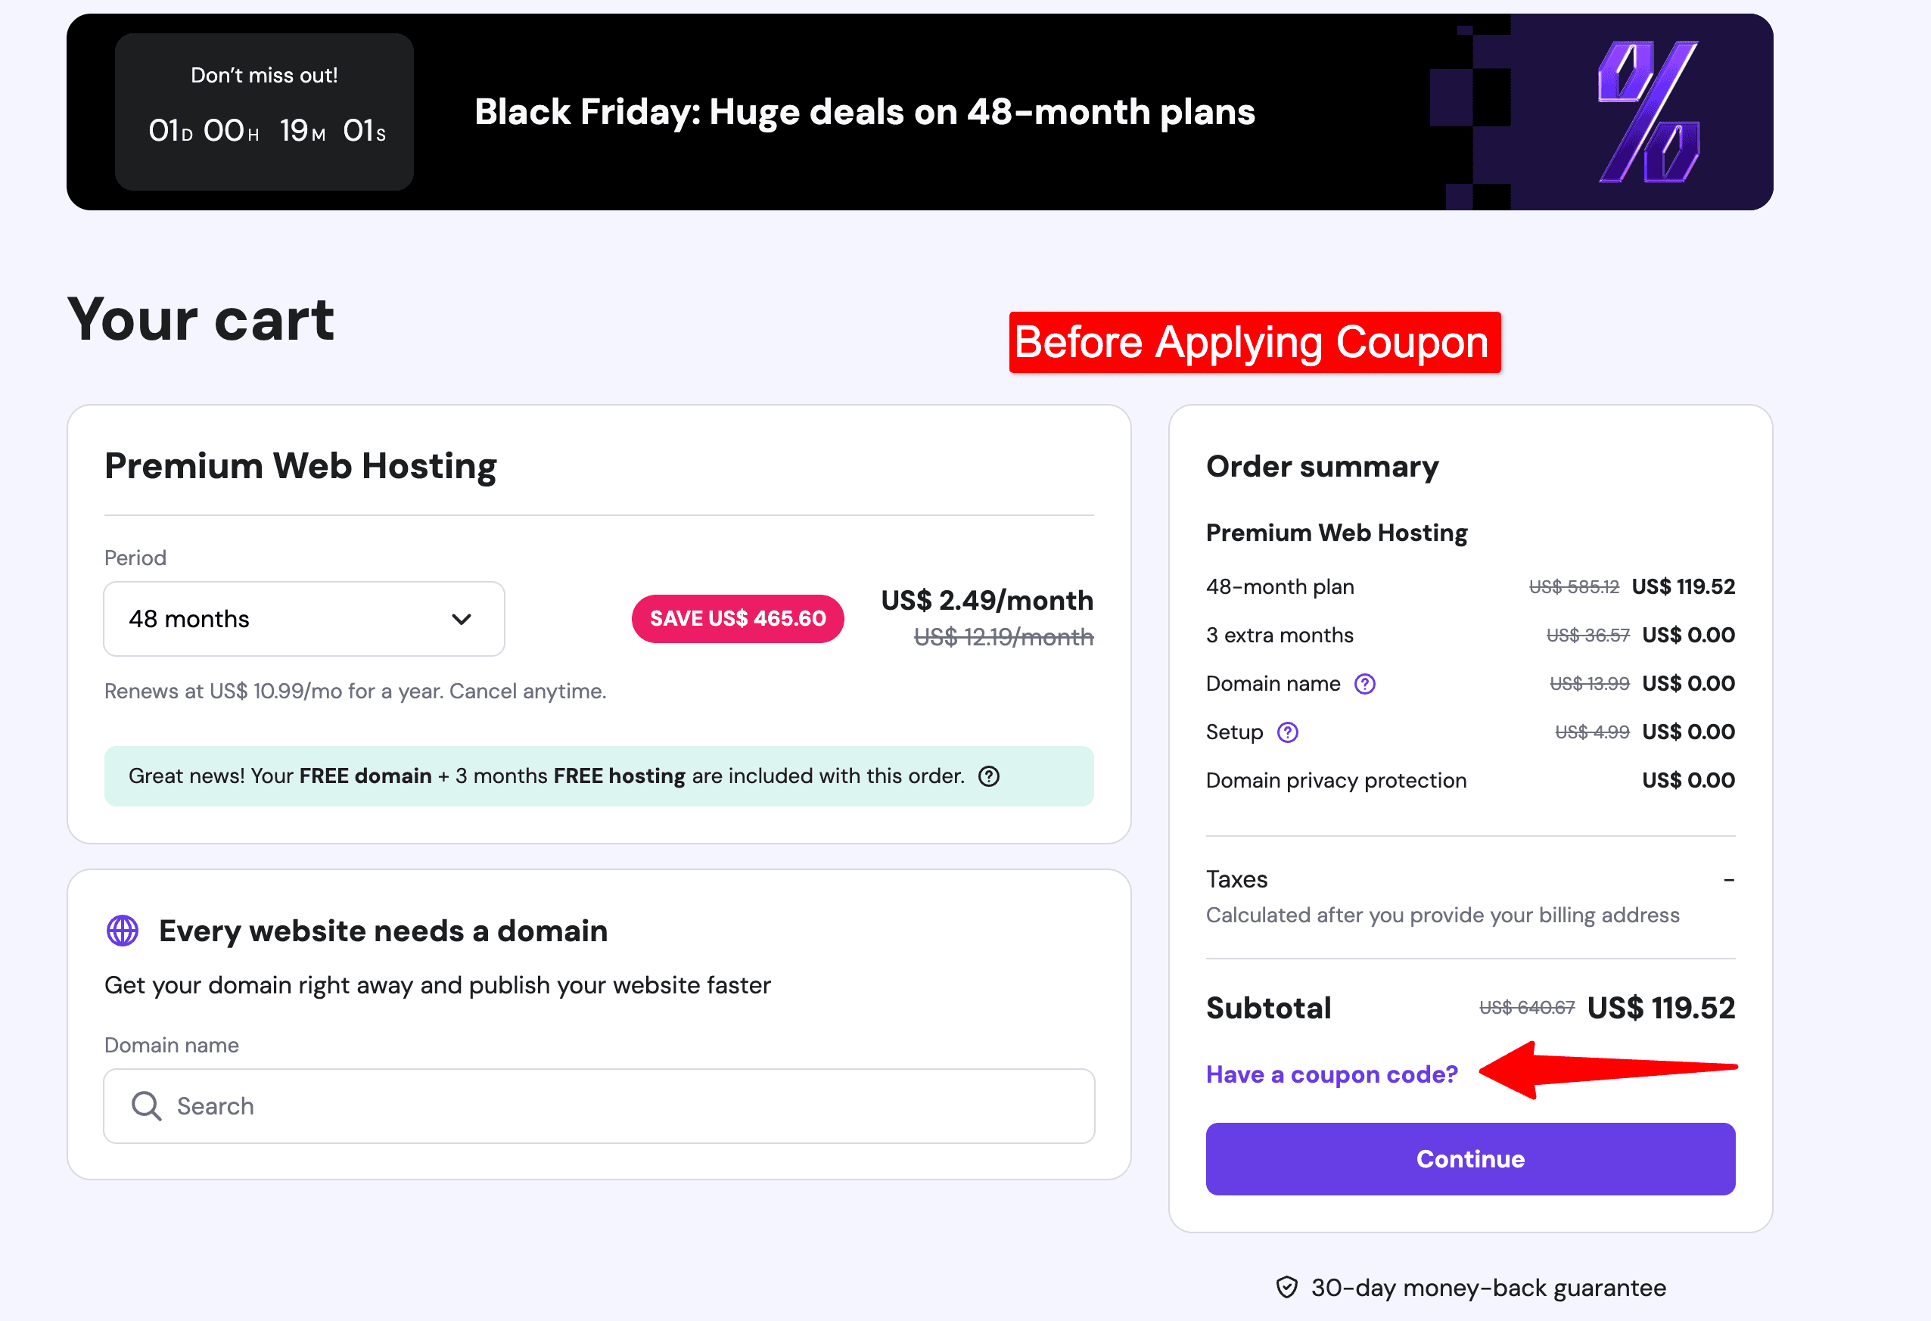Select the Order summary heading

pyautogui.click(x=1322, y=466)
